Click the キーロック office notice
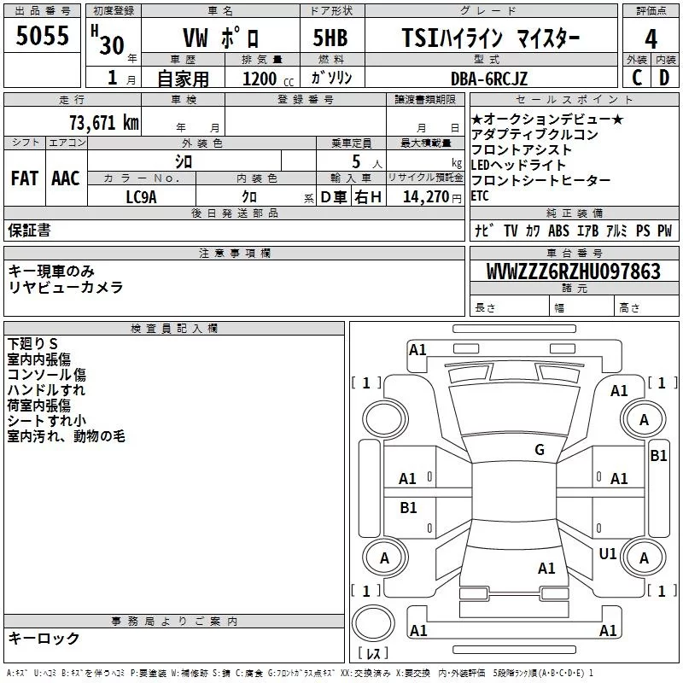Image resolution: width=683 pixels, height=683 pixels. [44, 638]
